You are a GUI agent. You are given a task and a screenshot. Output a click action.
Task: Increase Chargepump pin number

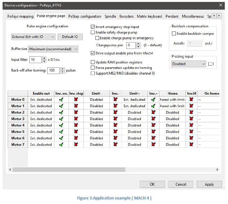[x=138, y=44]
